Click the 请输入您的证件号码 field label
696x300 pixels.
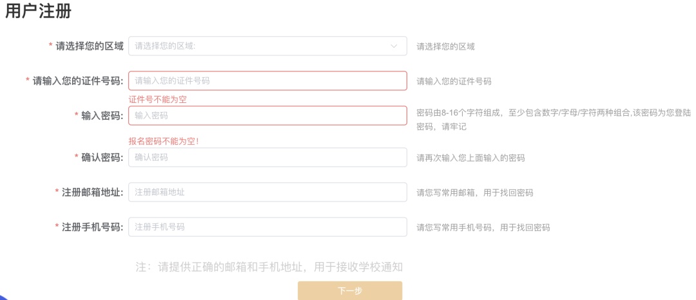[77, 81]
